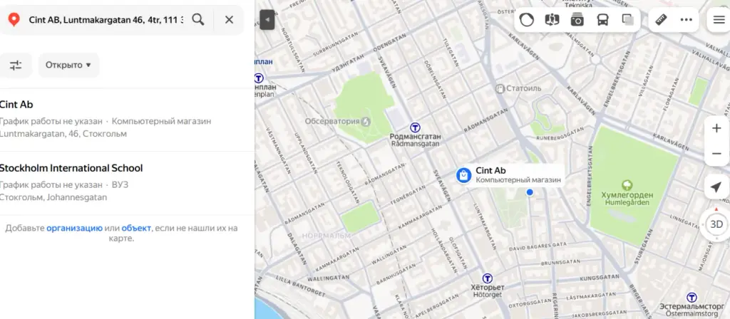The width and height of the screenshot is (730, 319).
Task: Click the НОРРМАЛЬМ district label
Action: (327, 236)
